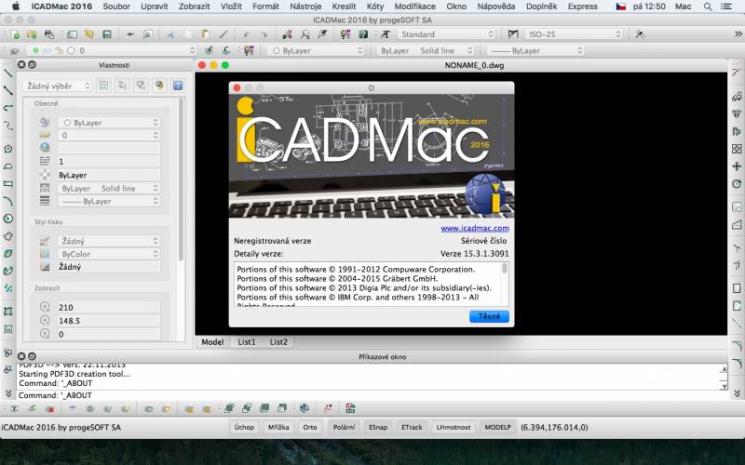
Task: Click the Save floppy disk icon
Action: [107, 34]
